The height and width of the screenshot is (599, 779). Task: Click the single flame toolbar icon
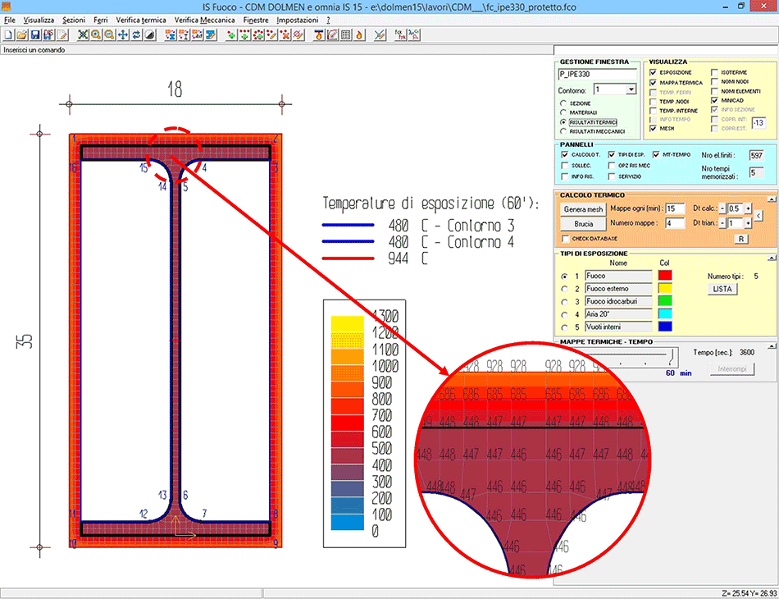click(360, 34)
